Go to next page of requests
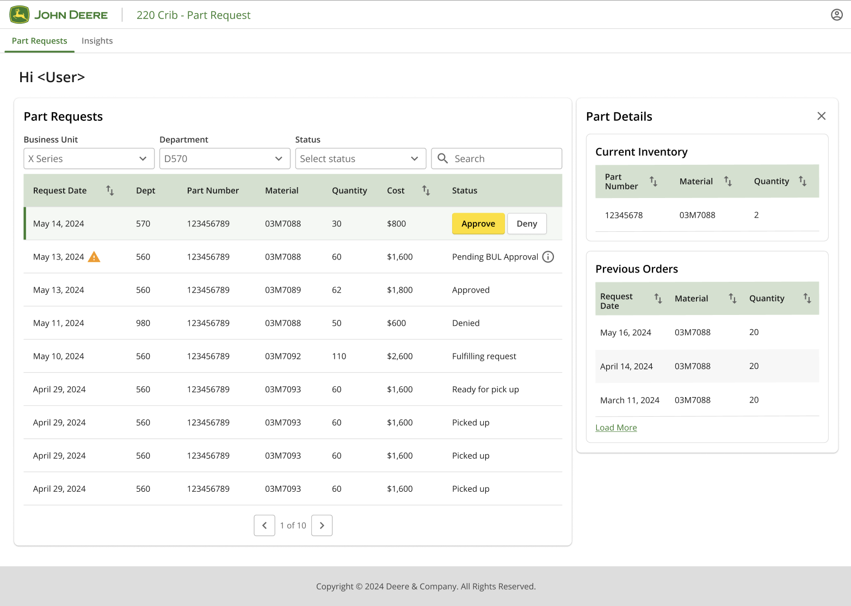The height and width of the screenshot is (606, 851). coord(322,525)
